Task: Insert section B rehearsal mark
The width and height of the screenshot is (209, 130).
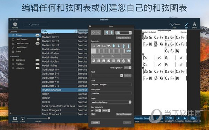Action: tap(99, 61)
